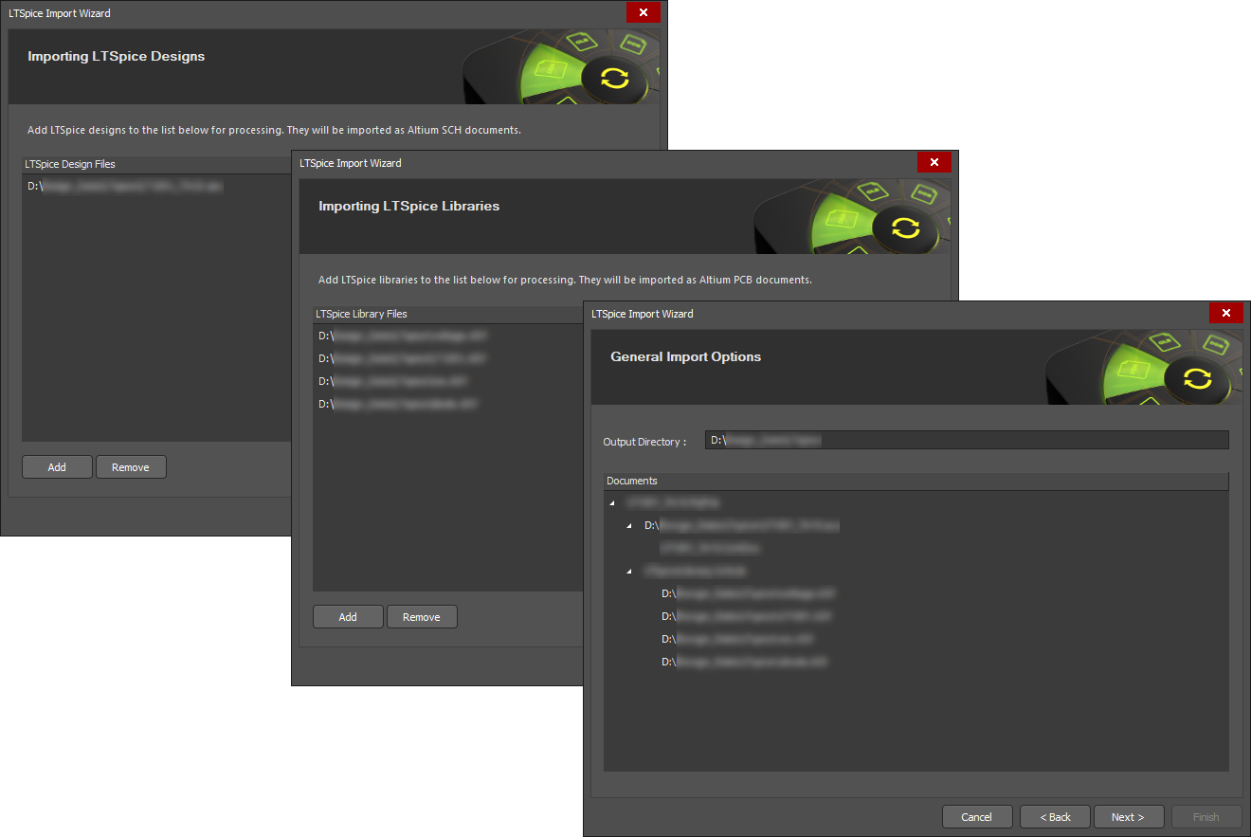Click Remove in the Importing LTSpice Libraries window
Image resolution: width=1251 pixels, height=837 pixels.
point(422,617)
